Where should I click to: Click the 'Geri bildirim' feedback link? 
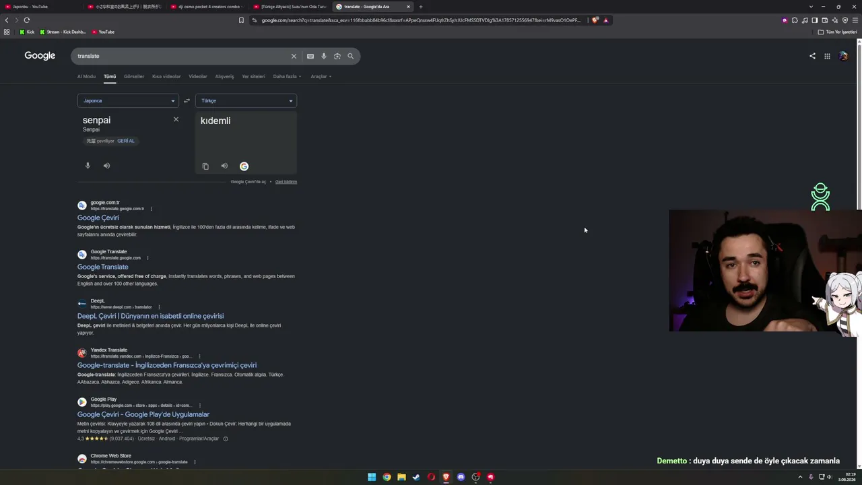pyautogui.click(x=286, y=182)
